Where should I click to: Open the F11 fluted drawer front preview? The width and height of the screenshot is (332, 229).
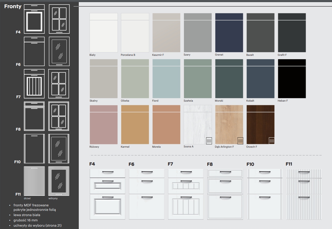point(303,194)
